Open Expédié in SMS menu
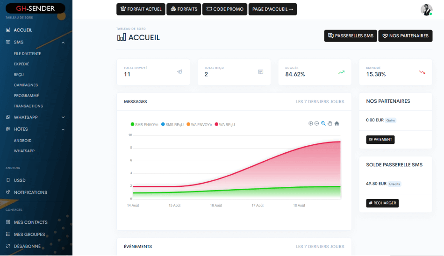The height and width of the screenshot is (256, 444). pyautogui.click(x=21, y=64)
